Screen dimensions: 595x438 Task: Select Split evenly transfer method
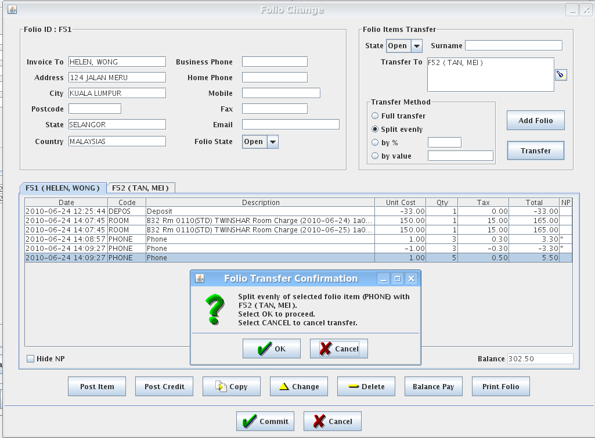coord(375,129)
